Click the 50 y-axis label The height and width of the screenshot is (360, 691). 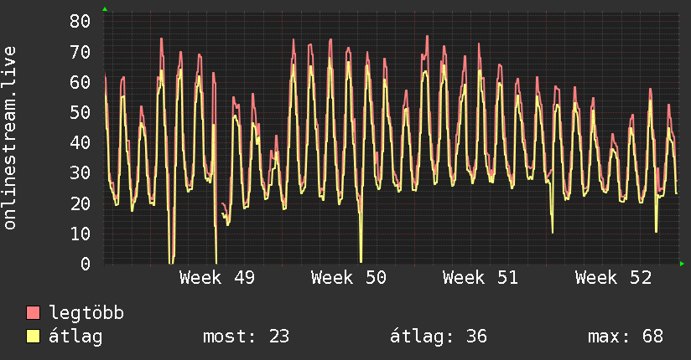click(x=80, y=112)
